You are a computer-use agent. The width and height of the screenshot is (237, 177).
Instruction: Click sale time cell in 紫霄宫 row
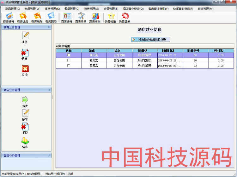click(170, 66)
